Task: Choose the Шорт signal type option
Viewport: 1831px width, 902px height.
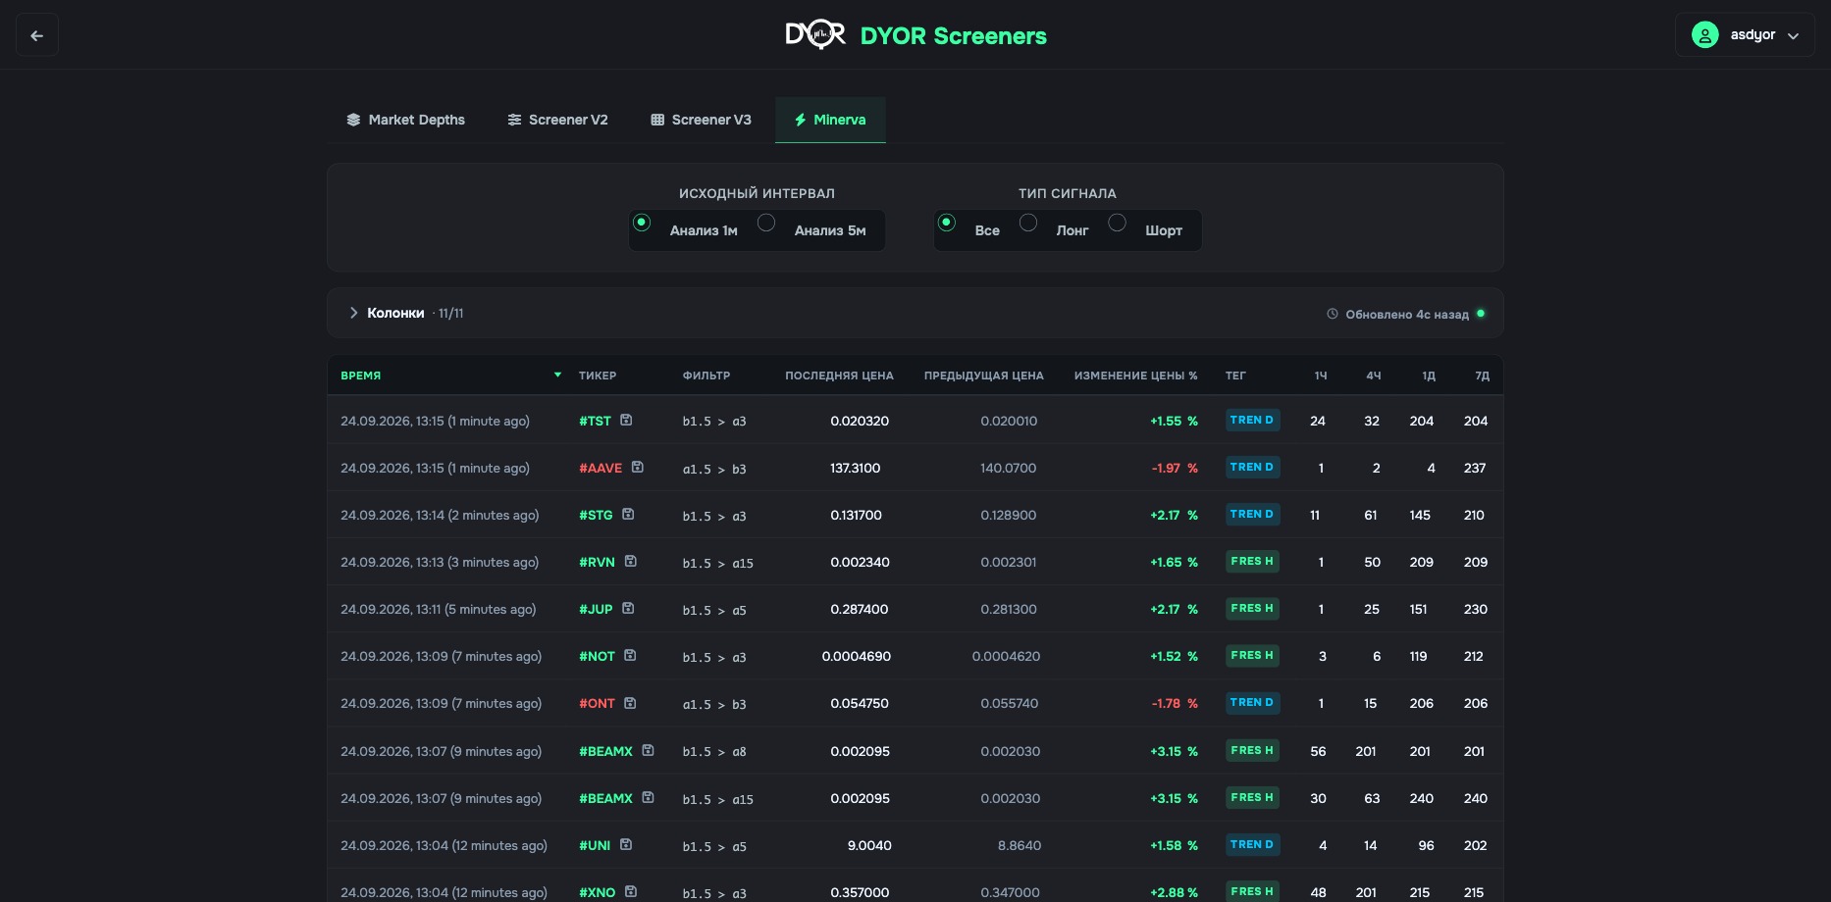Action: [1117, 223]
